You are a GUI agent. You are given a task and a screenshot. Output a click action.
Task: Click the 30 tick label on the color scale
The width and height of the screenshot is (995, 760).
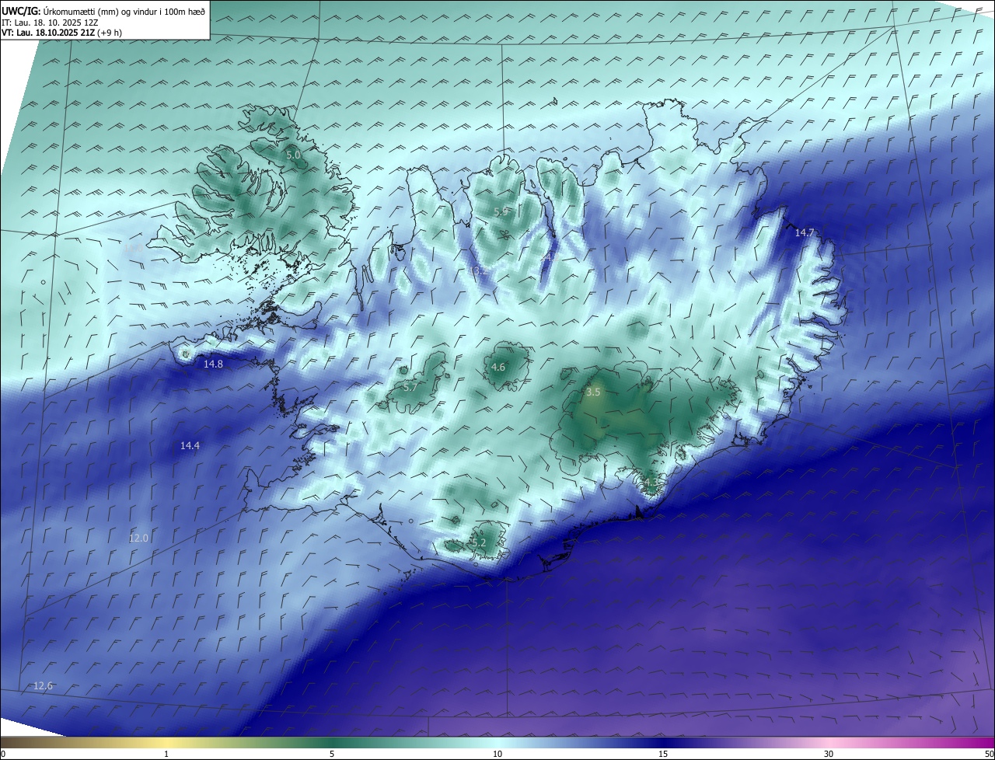click(829, 754)
